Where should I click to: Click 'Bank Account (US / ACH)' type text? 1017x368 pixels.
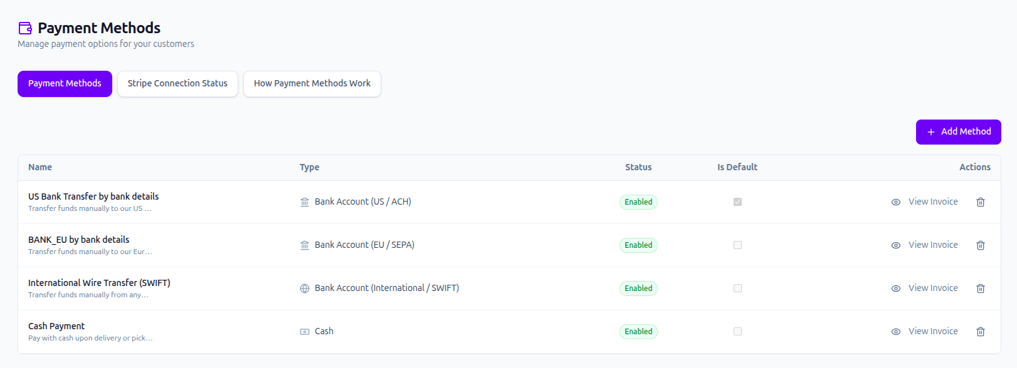(x=363, y=202)
